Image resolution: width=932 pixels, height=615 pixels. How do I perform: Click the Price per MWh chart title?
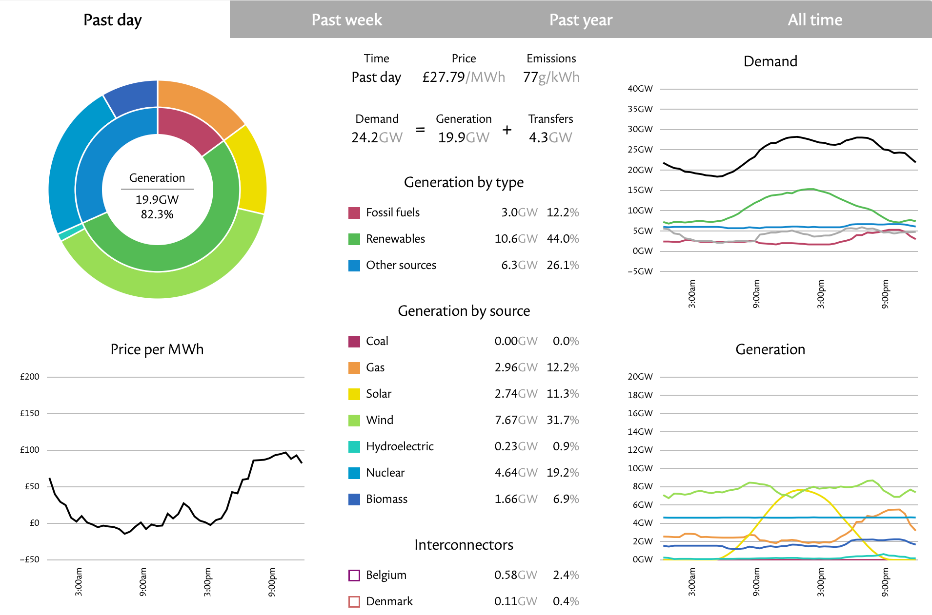point(157,349)
